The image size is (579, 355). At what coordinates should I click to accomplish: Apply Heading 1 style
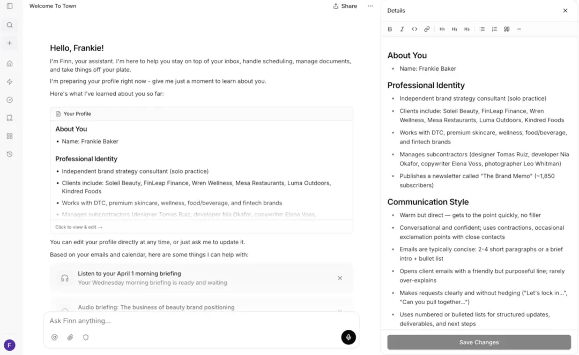[x=442, y=29]
